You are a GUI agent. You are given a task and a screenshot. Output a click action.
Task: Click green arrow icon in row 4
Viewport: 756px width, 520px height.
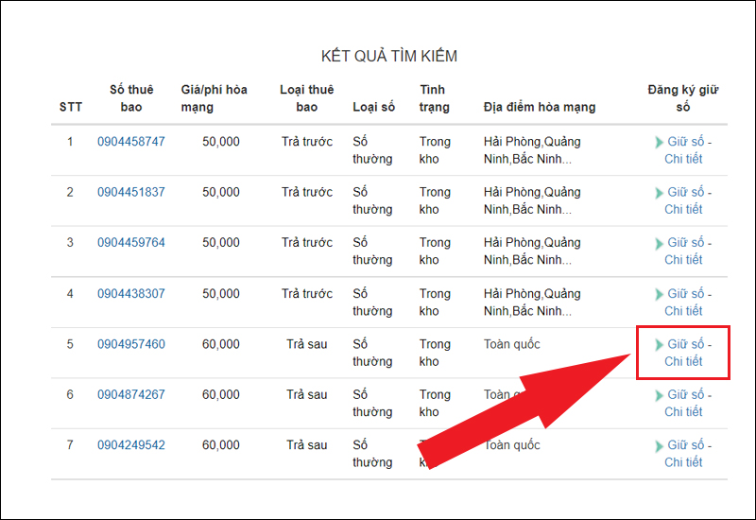coord(659,295)
